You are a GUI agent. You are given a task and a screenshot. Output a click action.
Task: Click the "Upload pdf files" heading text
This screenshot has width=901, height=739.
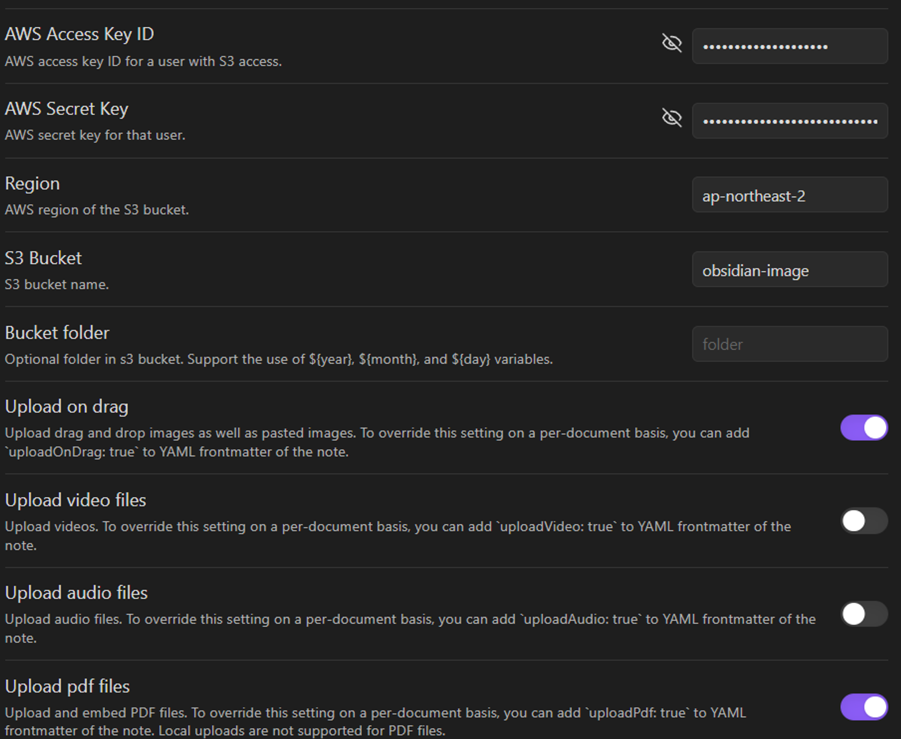coord(67,686)
